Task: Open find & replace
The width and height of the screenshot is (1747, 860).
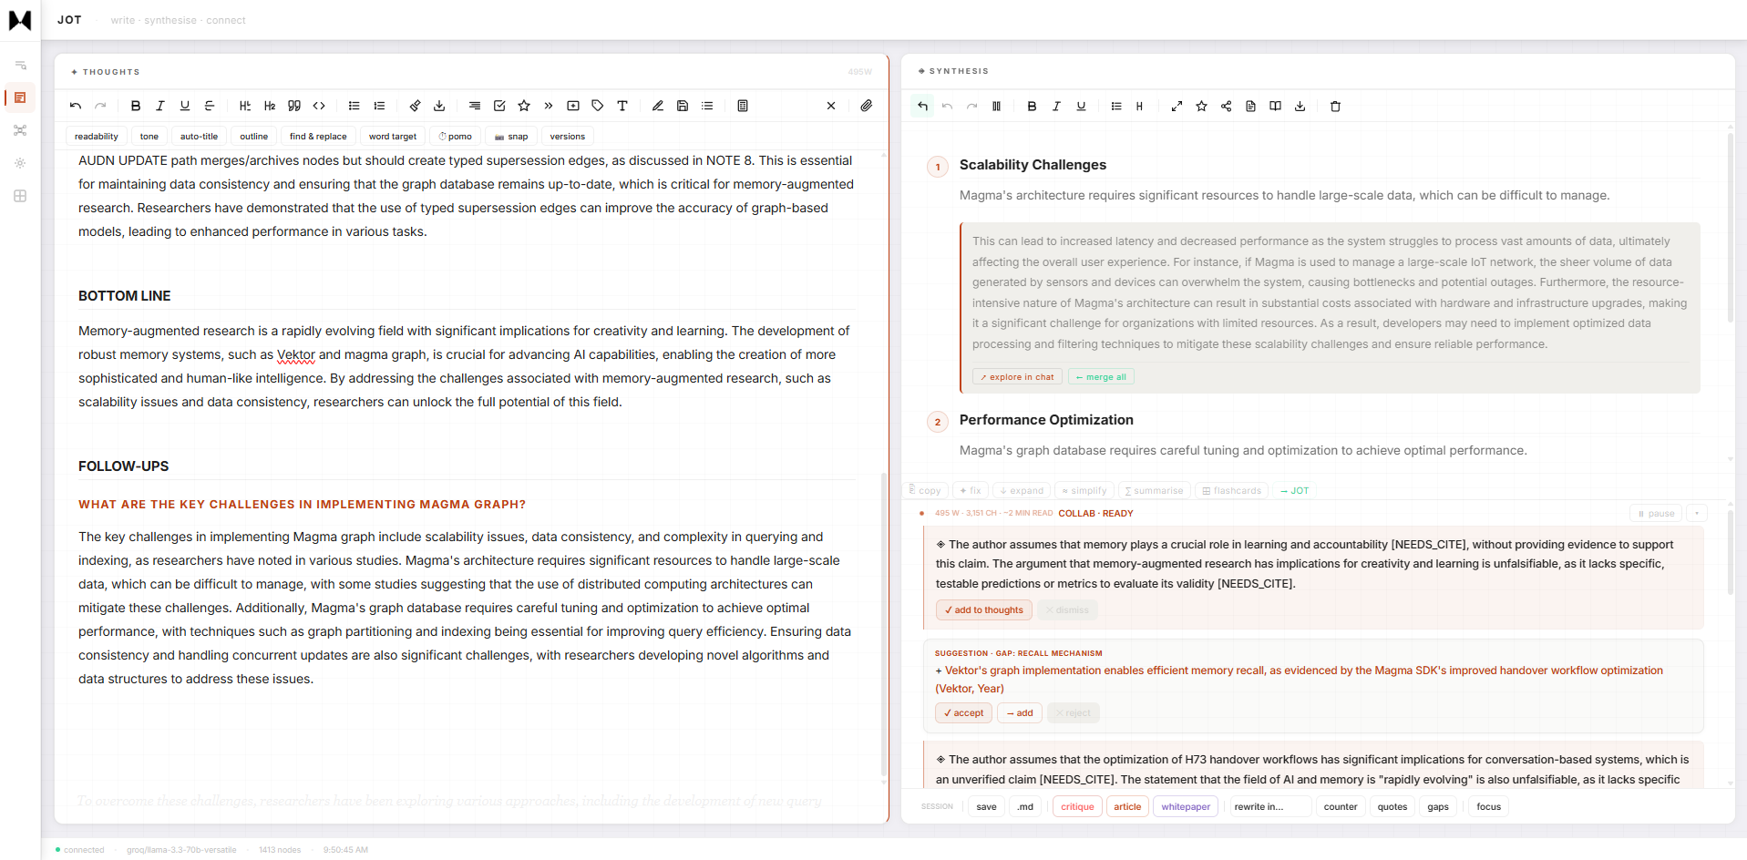Action: coord(318,137)
